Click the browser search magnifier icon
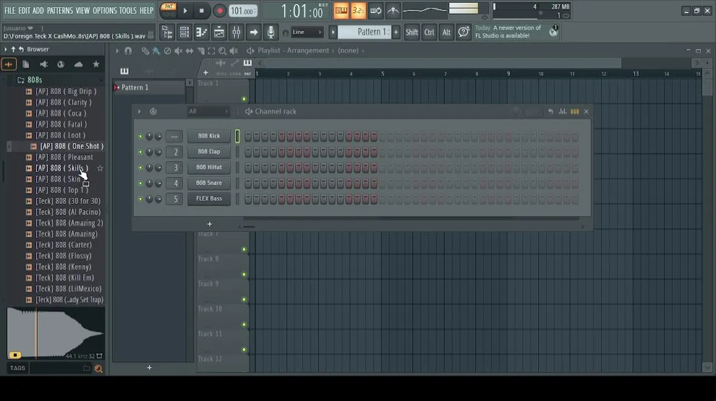Viewport: 716px width, 401px height. tap(99, 368)
